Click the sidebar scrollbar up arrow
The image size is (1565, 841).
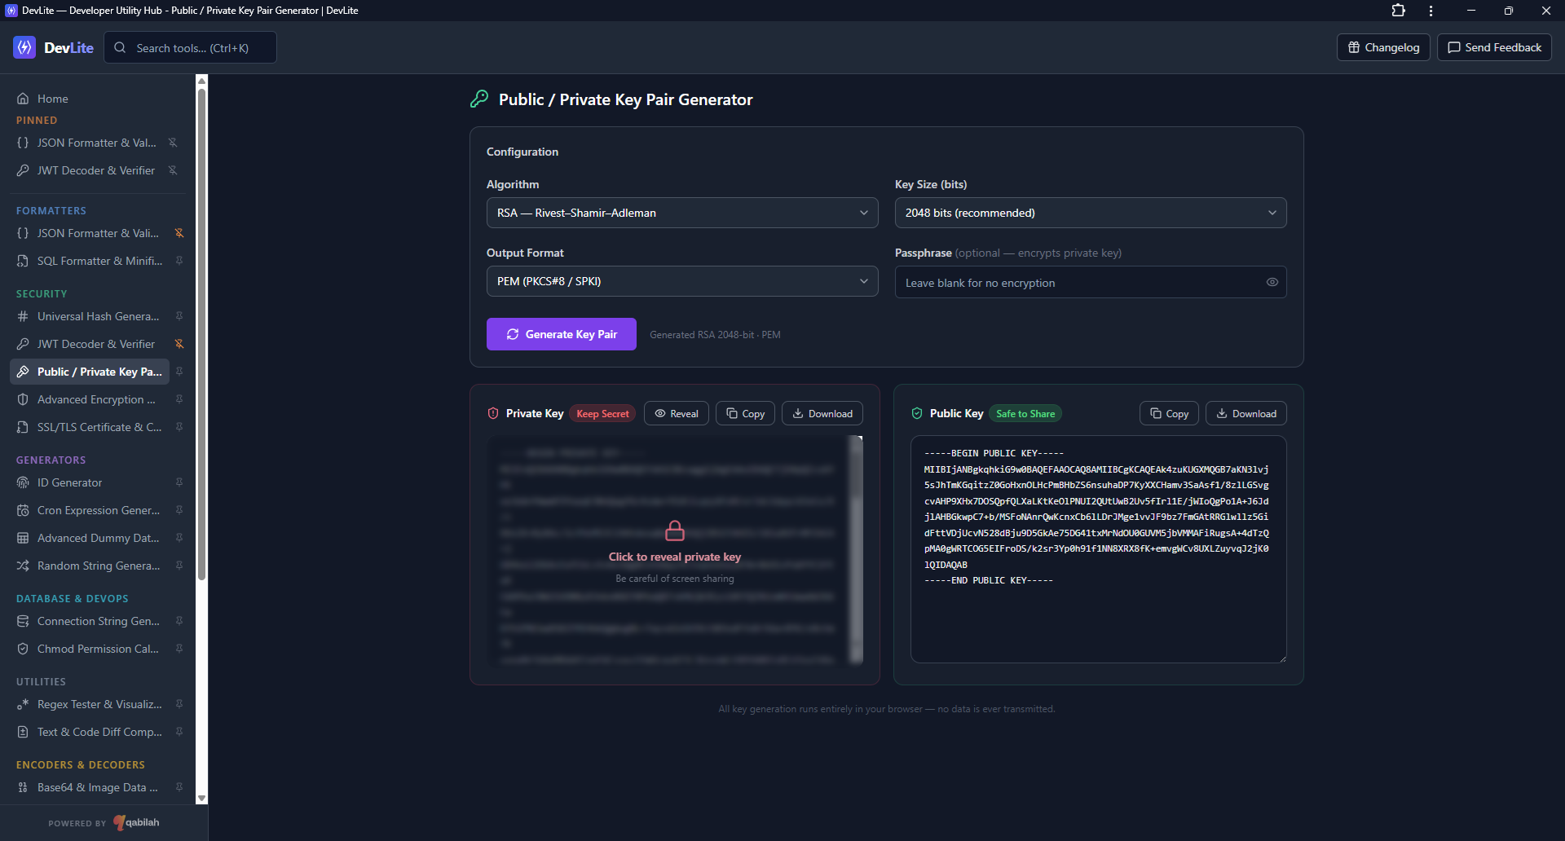[x=202, y=80]
